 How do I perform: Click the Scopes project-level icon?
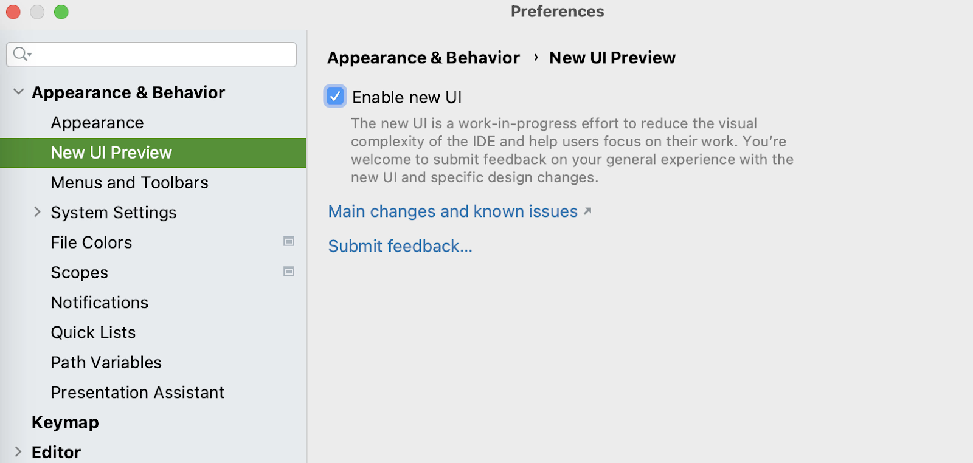pos(289,272)
